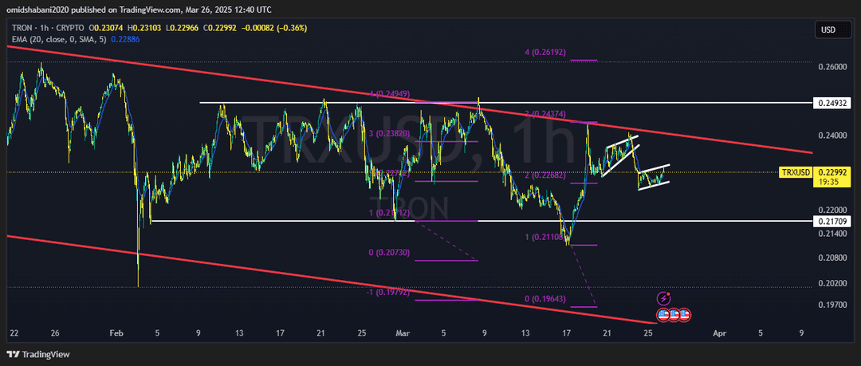Click the TradingView logo at bottom left
Image resolution: width=861 pixels, height=366 pixels.
coord(38,355)
